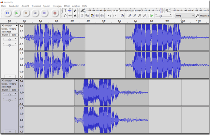Select the Selection (I-beam) tool
This screenshot has width=210, height=135.
(65, 11)
